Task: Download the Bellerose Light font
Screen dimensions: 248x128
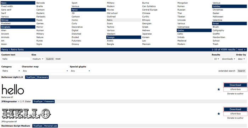Action: click(235, 85)
